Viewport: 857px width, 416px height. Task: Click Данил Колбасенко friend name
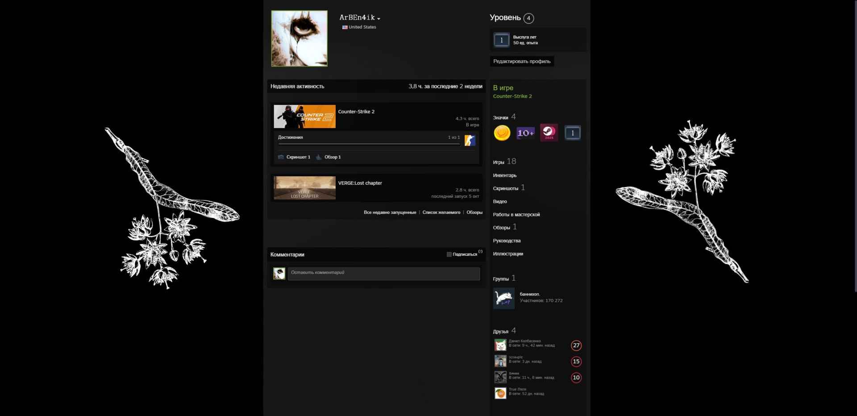(524, 341)
